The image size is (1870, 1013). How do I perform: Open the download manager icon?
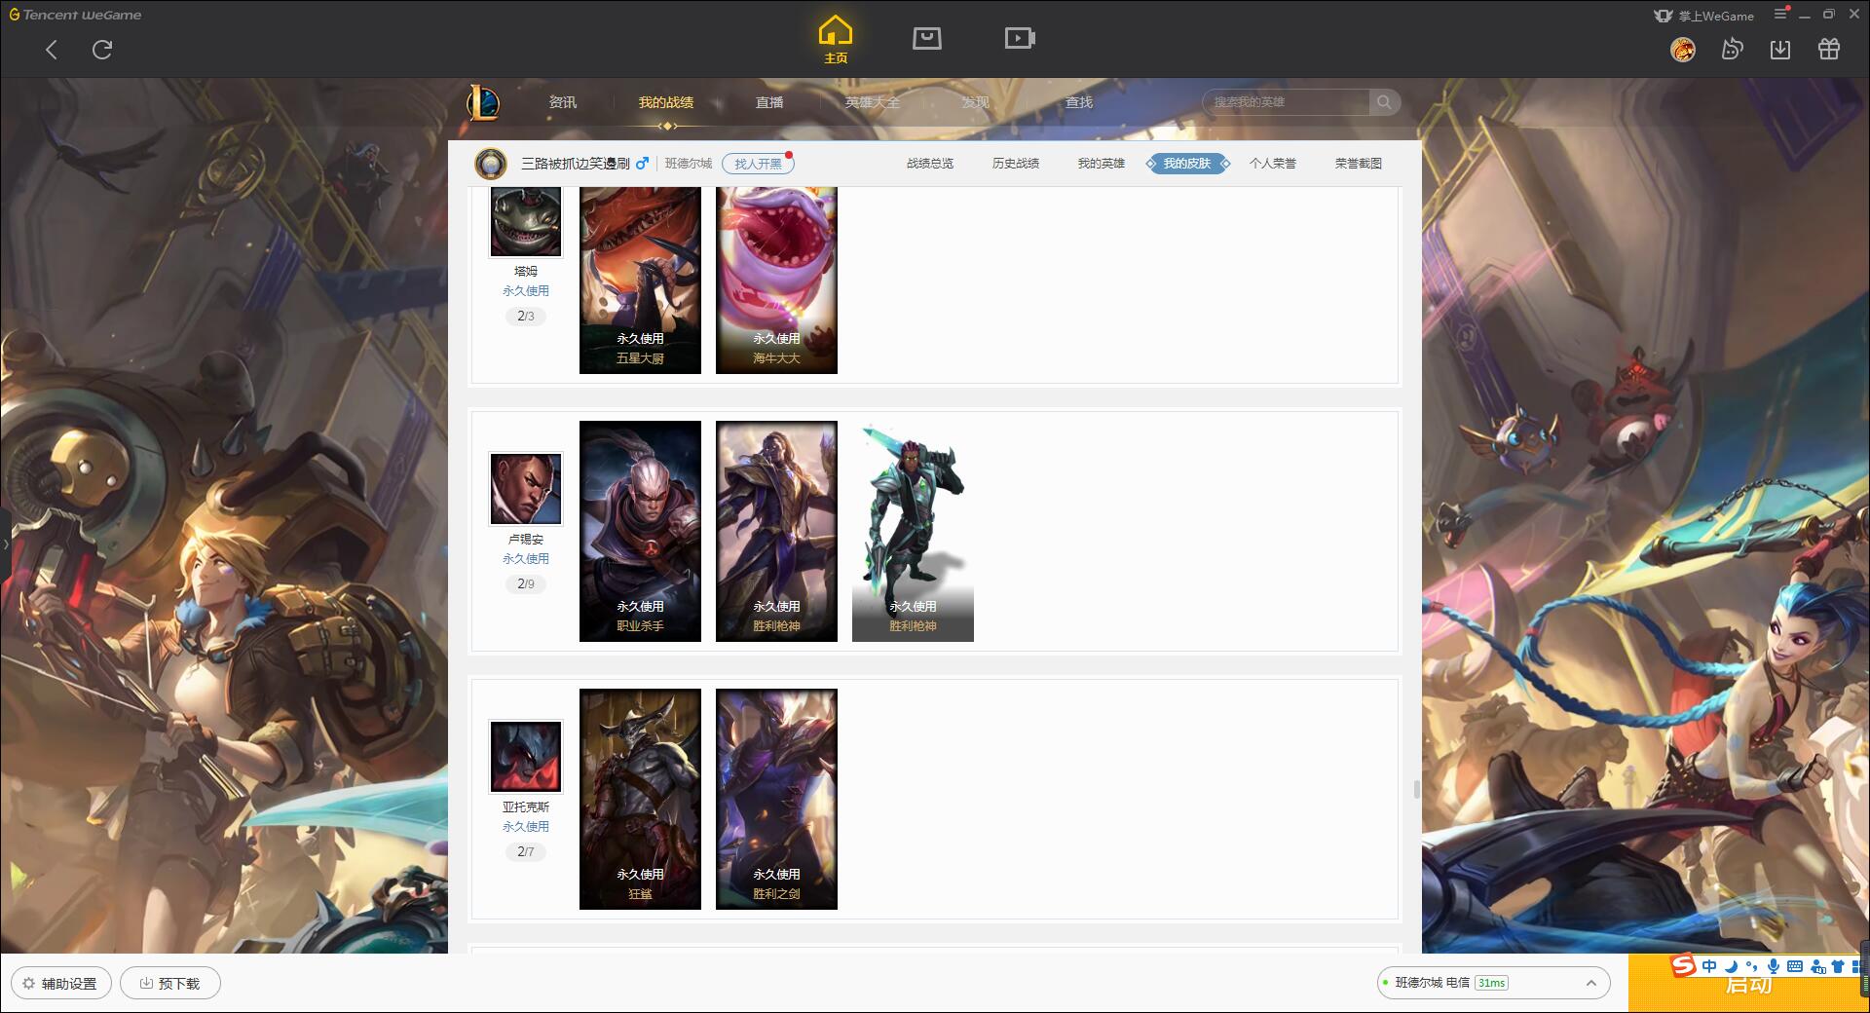pyautogui.click(x=1780, y=49)
